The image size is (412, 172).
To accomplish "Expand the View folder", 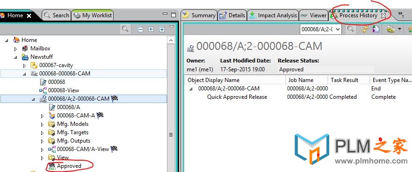I will click(x=42, y=158).
